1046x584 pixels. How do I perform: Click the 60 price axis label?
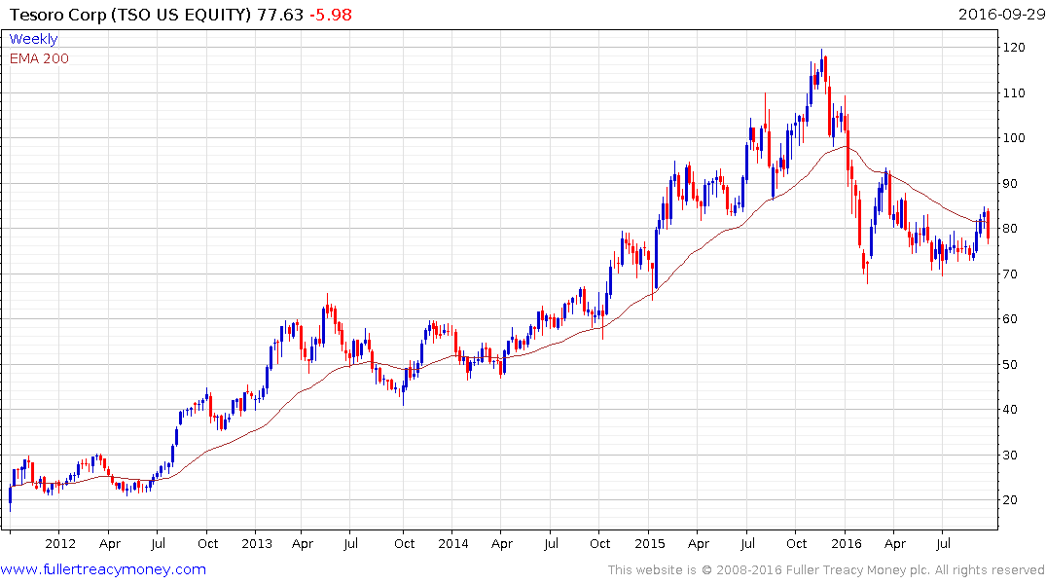[1010, 319]
